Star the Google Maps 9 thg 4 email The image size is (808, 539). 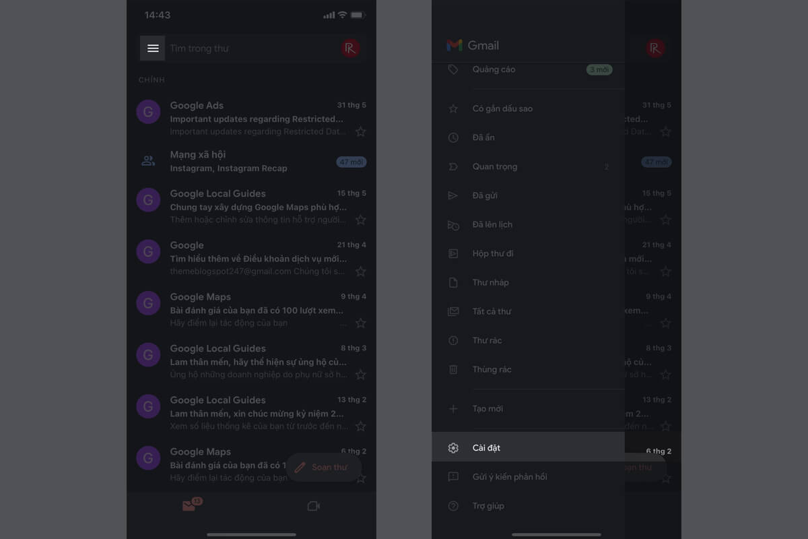point(361,323)
